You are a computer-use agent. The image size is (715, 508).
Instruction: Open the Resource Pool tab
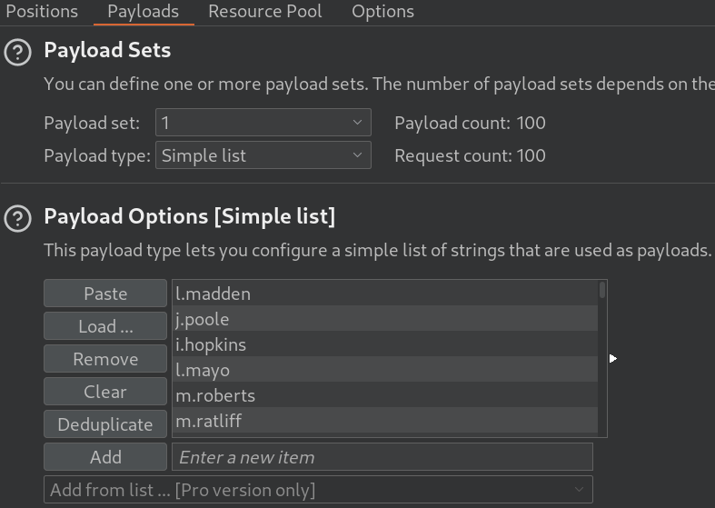265,12
